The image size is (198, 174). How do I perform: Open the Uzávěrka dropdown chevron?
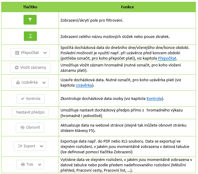point(43,82)
